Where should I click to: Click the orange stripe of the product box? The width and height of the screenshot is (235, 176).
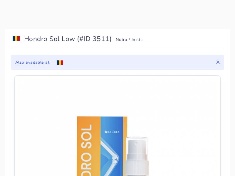point(89,146)
